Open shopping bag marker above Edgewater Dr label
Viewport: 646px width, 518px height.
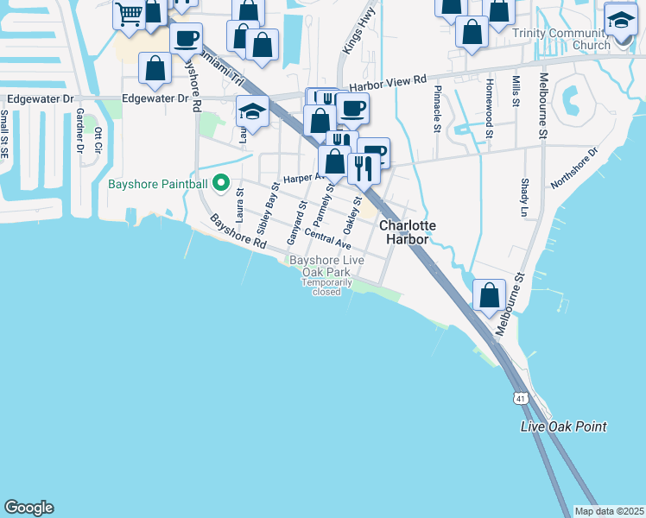[x=155, y=69]
